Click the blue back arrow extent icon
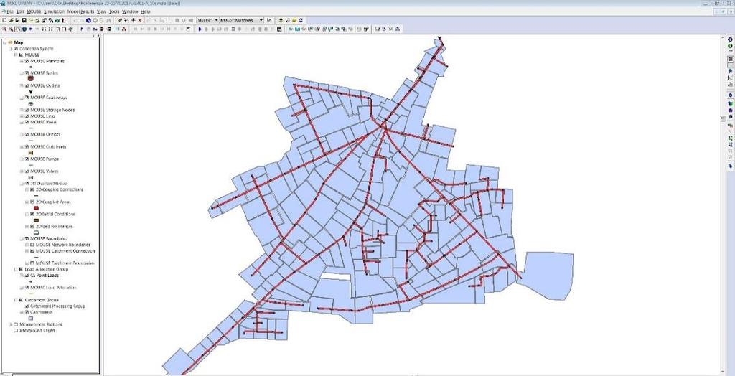Image resolution: width=735 pixels, height=376 pixels. tap(30, 29)
